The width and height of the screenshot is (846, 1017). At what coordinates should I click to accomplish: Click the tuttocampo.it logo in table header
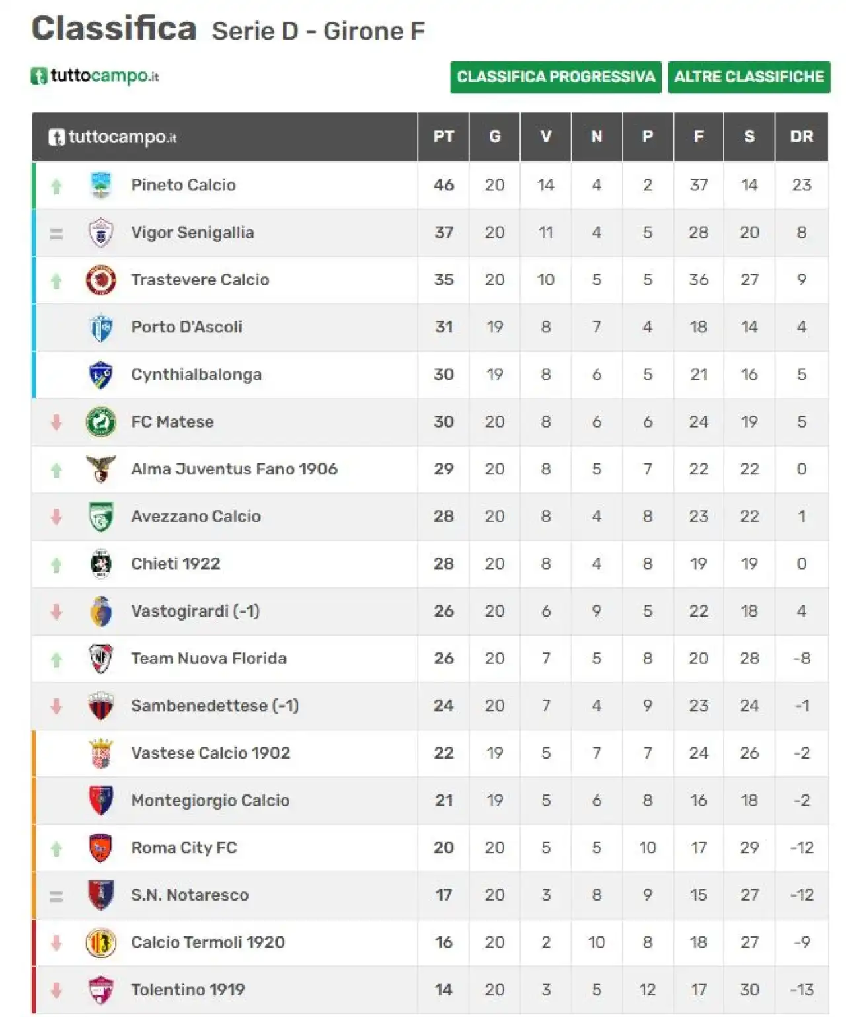tap(112, 137)
